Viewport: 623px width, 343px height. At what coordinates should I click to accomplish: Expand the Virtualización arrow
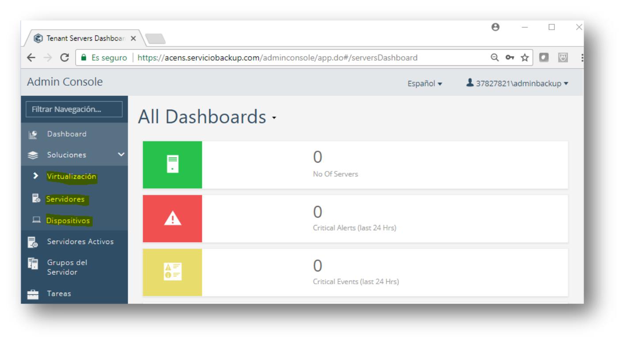point(36,176)
